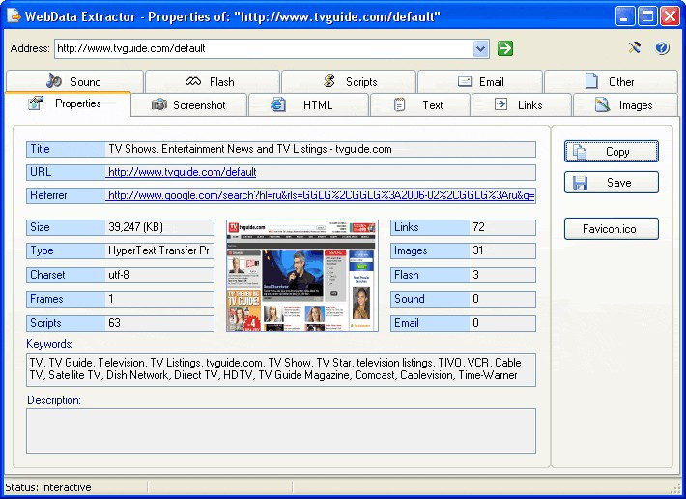Click the Links tab arrow icon

pos(500,104)
